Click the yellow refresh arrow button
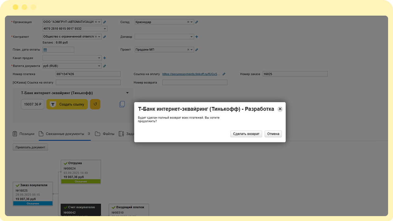 coord(95,104)
